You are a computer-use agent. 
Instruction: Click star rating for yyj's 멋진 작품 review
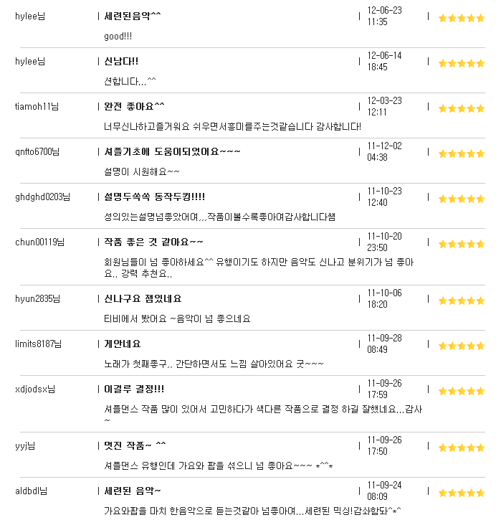point(462,448)
